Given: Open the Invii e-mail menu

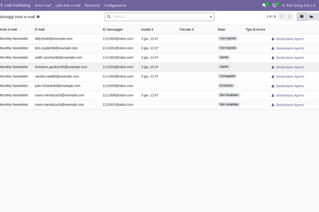Looking at the screenshot, I should [43, 5].
